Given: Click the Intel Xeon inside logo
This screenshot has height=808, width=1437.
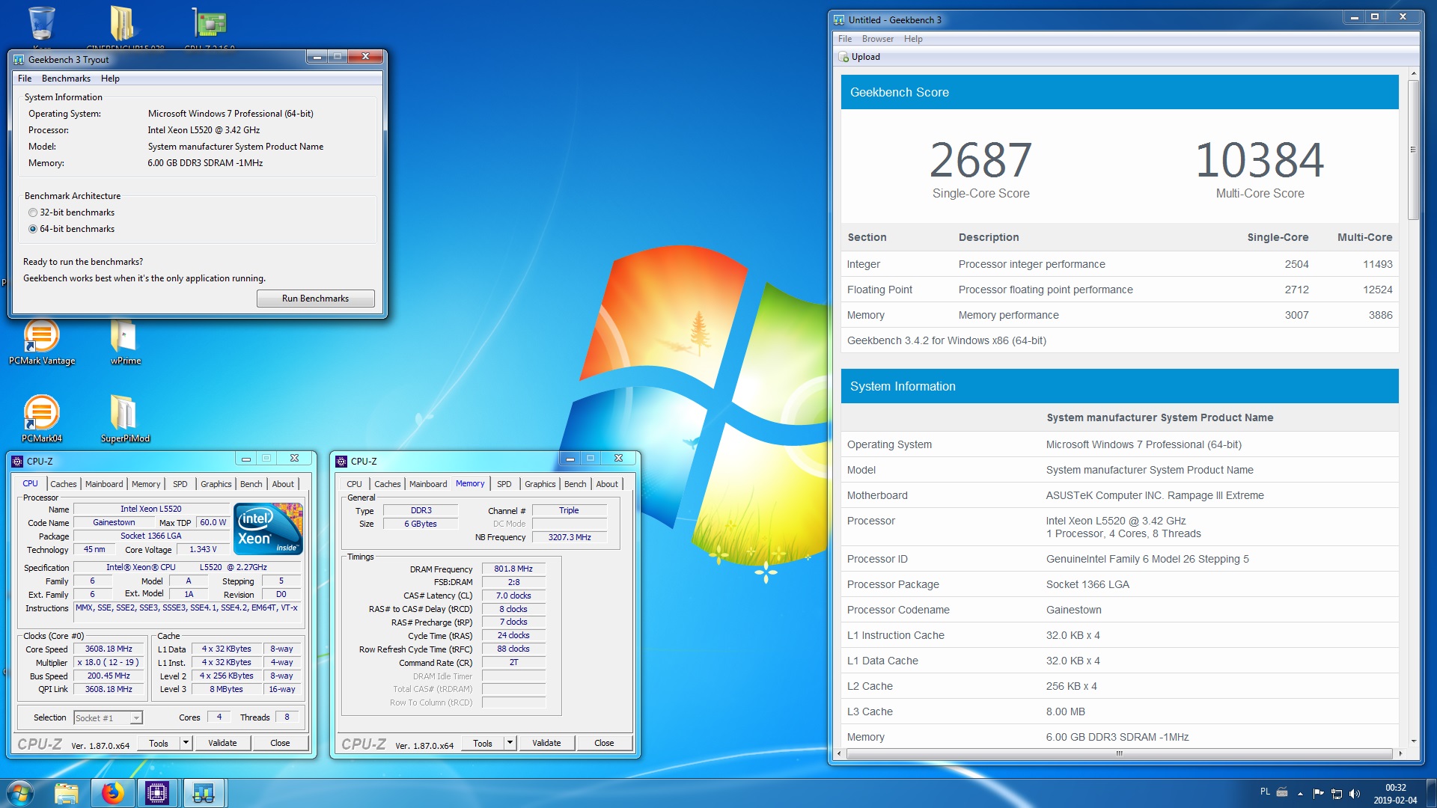Looking at the screenshot, I should click(x=269, y=528).
